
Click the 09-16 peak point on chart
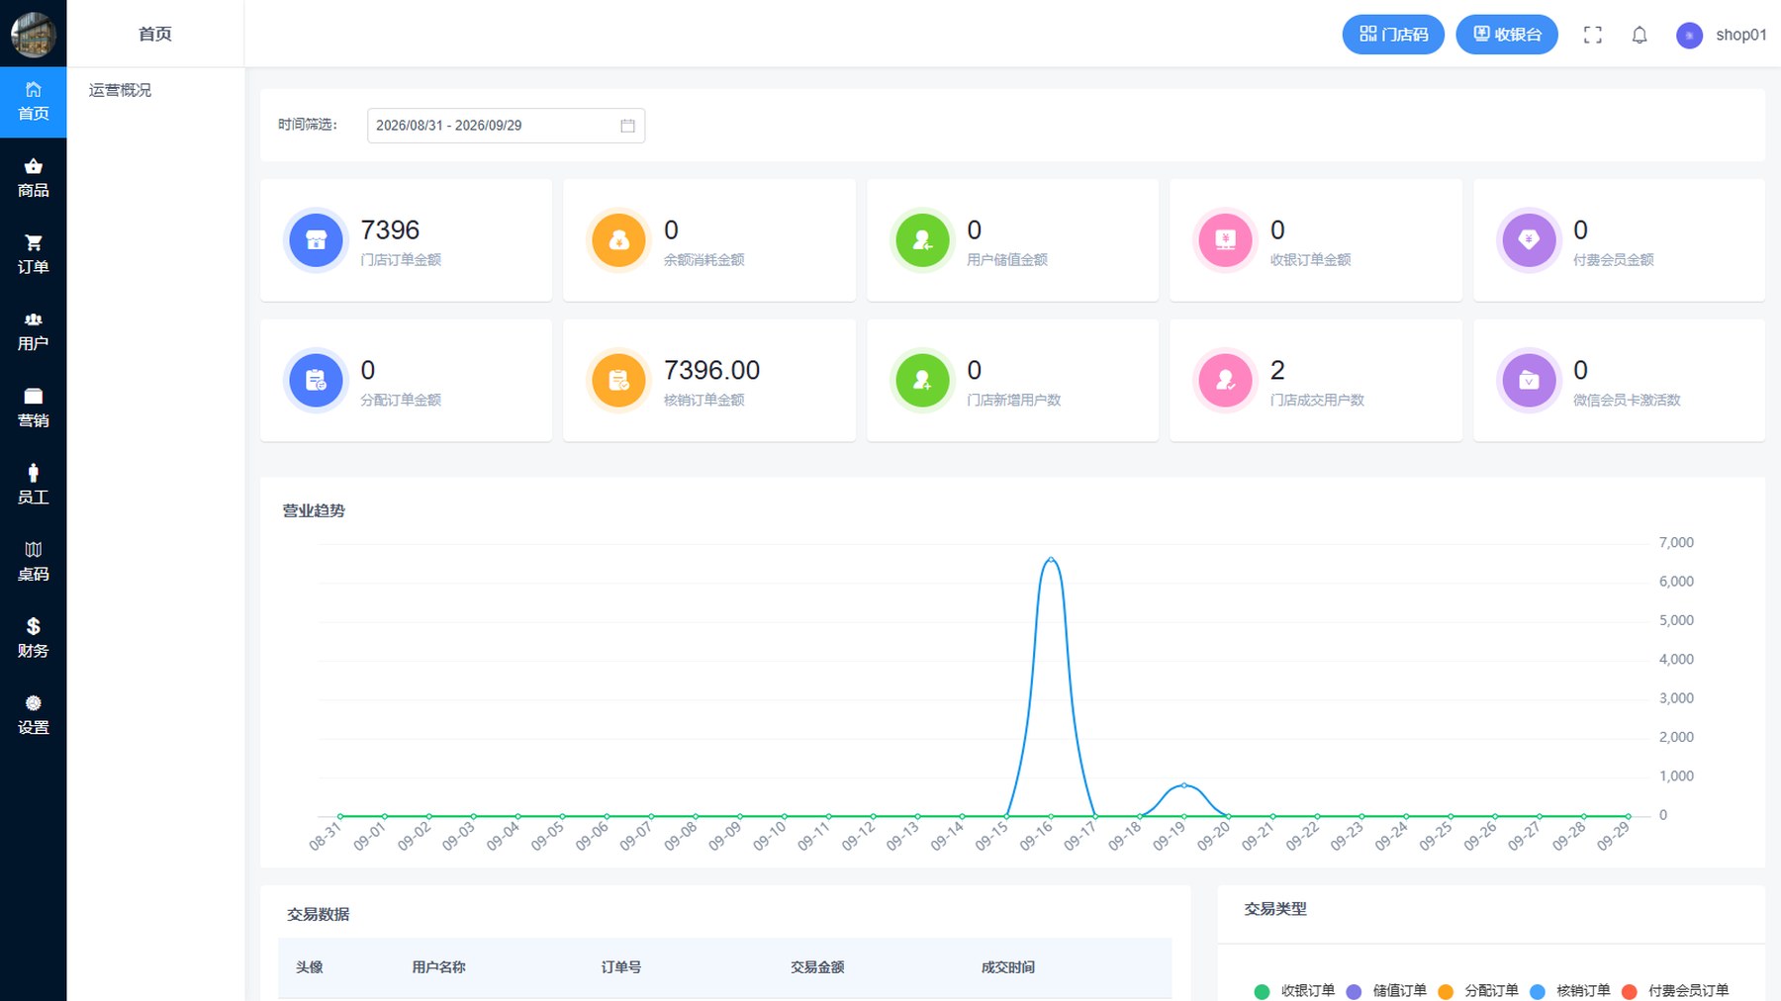(x=1051, y=559)
